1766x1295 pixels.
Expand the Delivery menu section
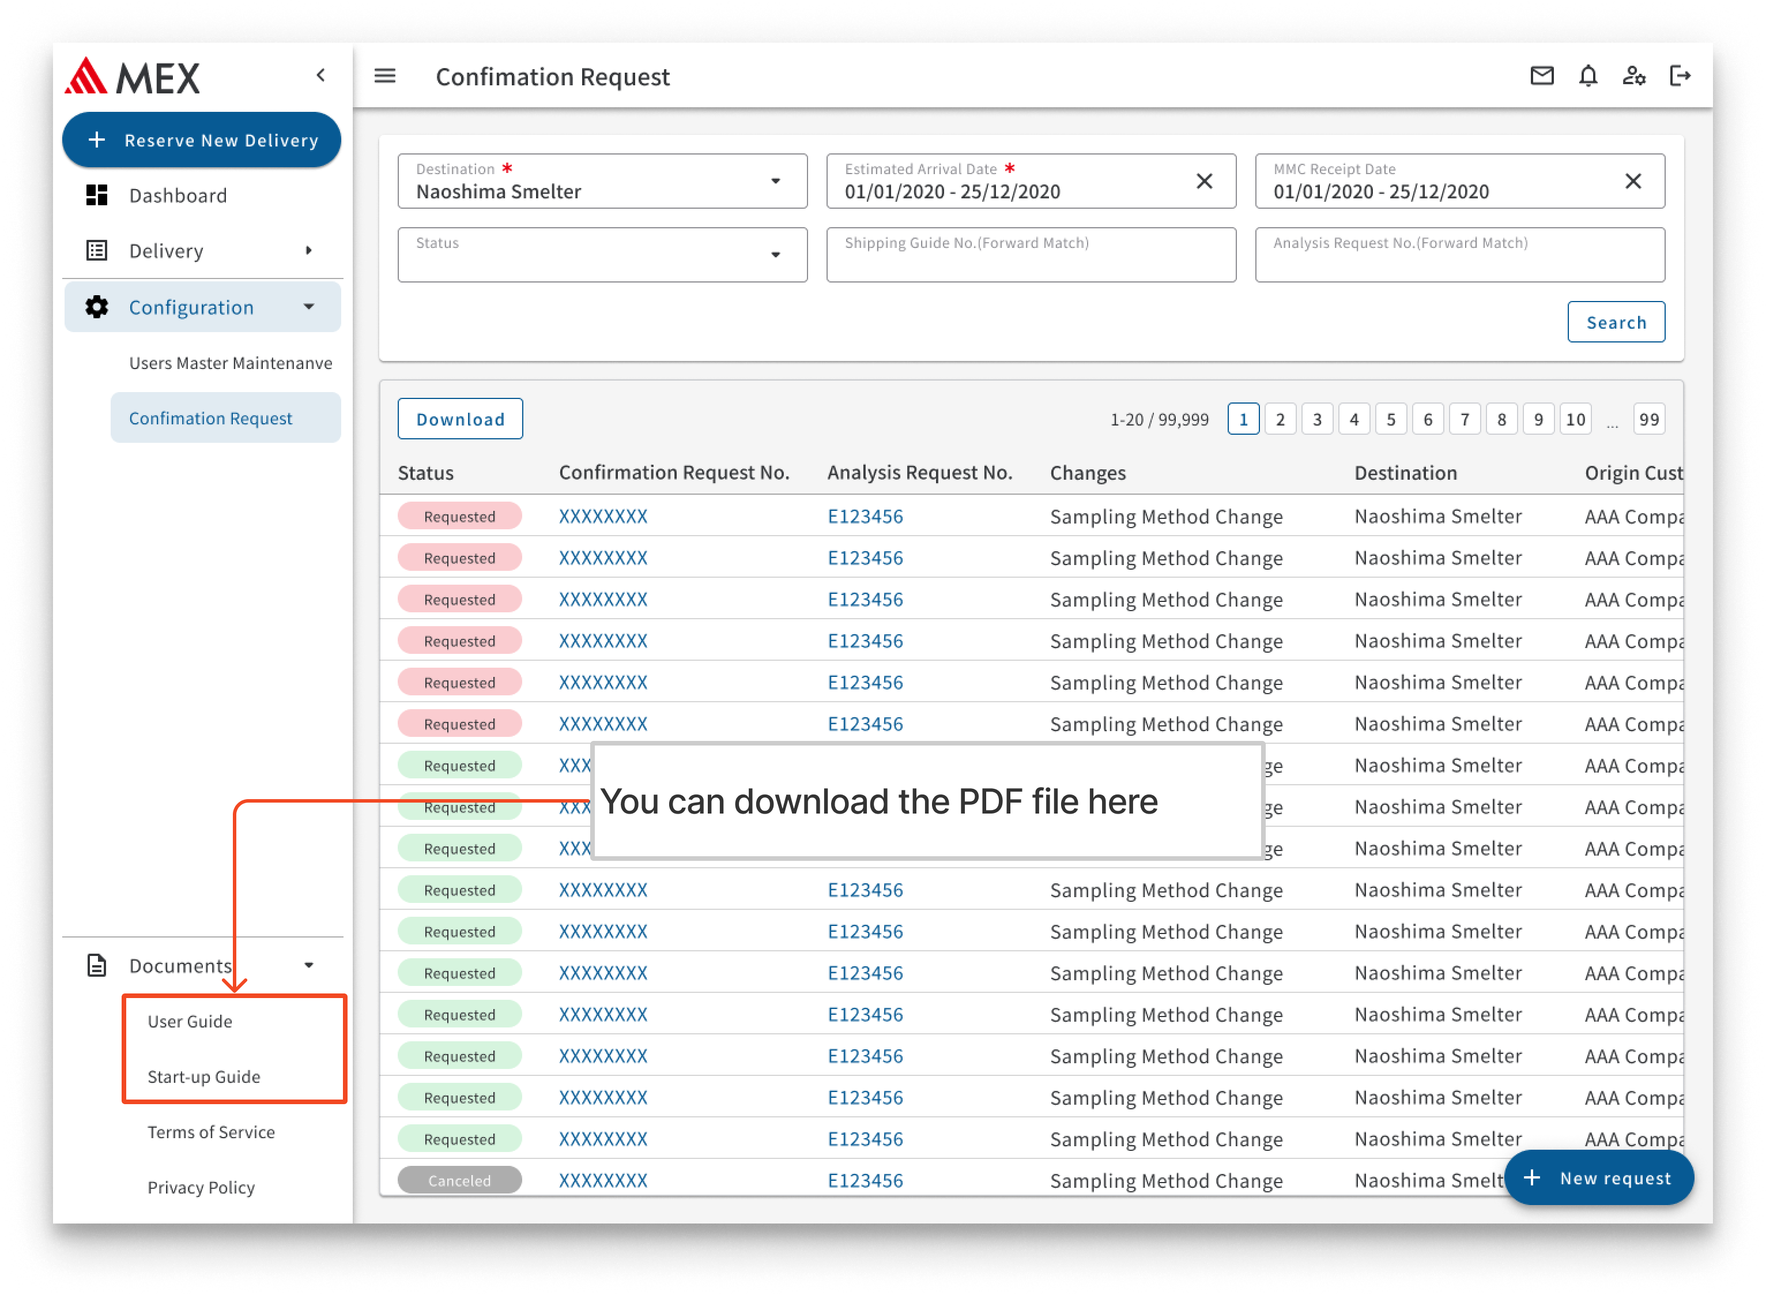click(x=309, y=251)
